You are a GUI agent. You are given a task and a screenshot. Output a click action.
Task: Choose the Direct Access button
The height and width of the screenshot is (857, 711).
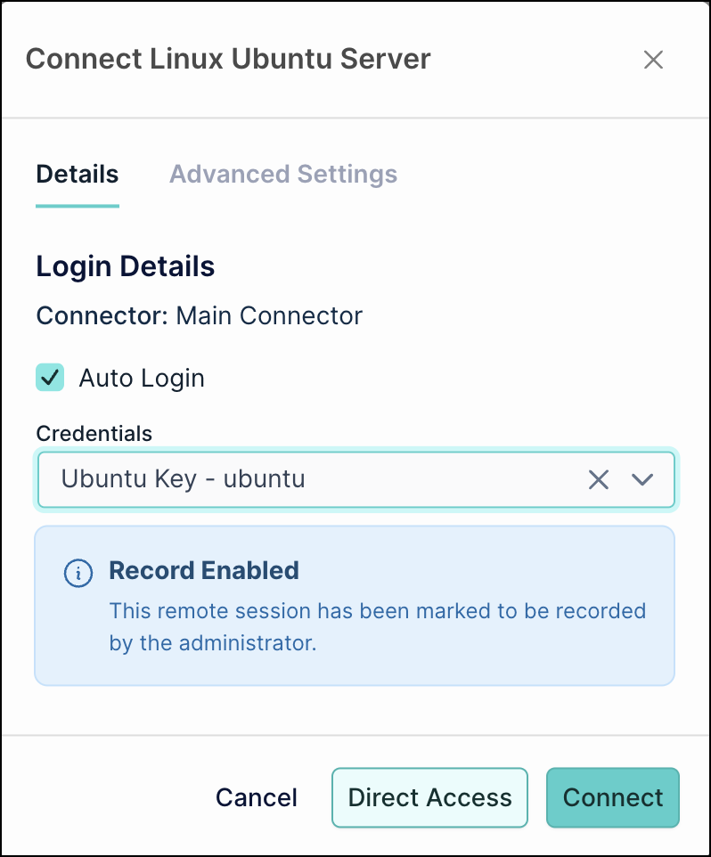[x=429, y=797]
